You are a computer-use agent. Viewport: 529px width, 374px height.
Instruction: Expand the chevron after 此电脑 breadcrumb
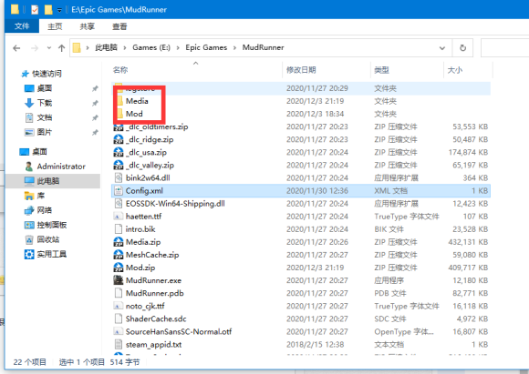point(125,48)
